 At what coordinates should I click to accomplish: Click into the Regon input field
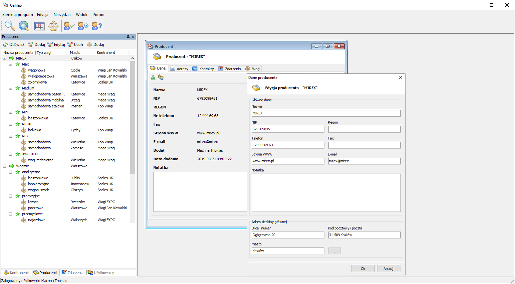click(x=364, y=129)
